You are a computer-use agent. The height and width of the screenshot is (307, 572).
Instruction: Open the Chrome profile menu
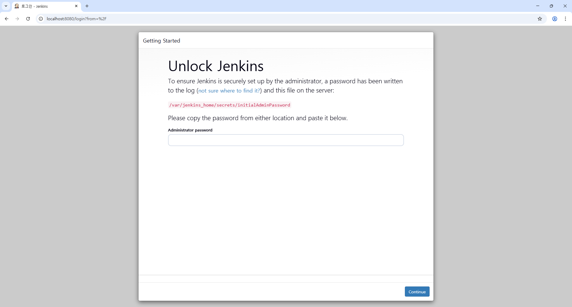555,19
